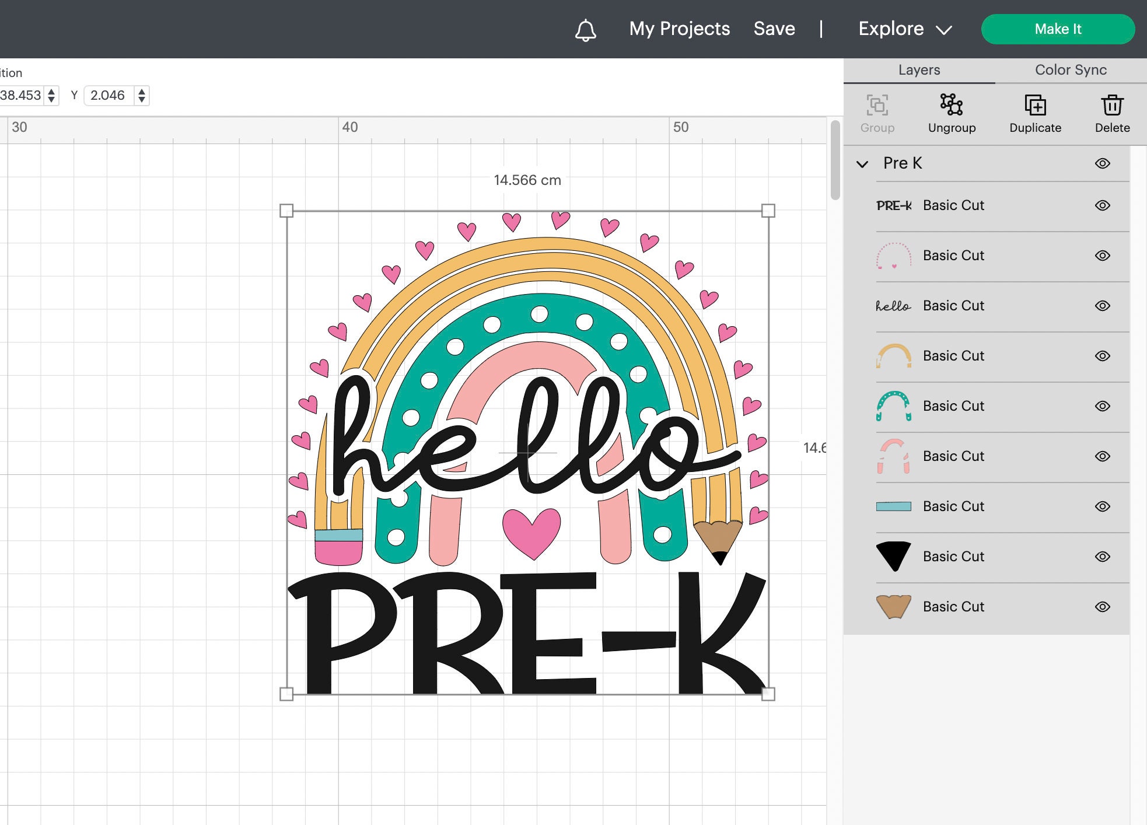Open My Projects
Image resolution: width=1147 pixels, height=825 pixels.
pyautogui.click(x=679, y=29)
